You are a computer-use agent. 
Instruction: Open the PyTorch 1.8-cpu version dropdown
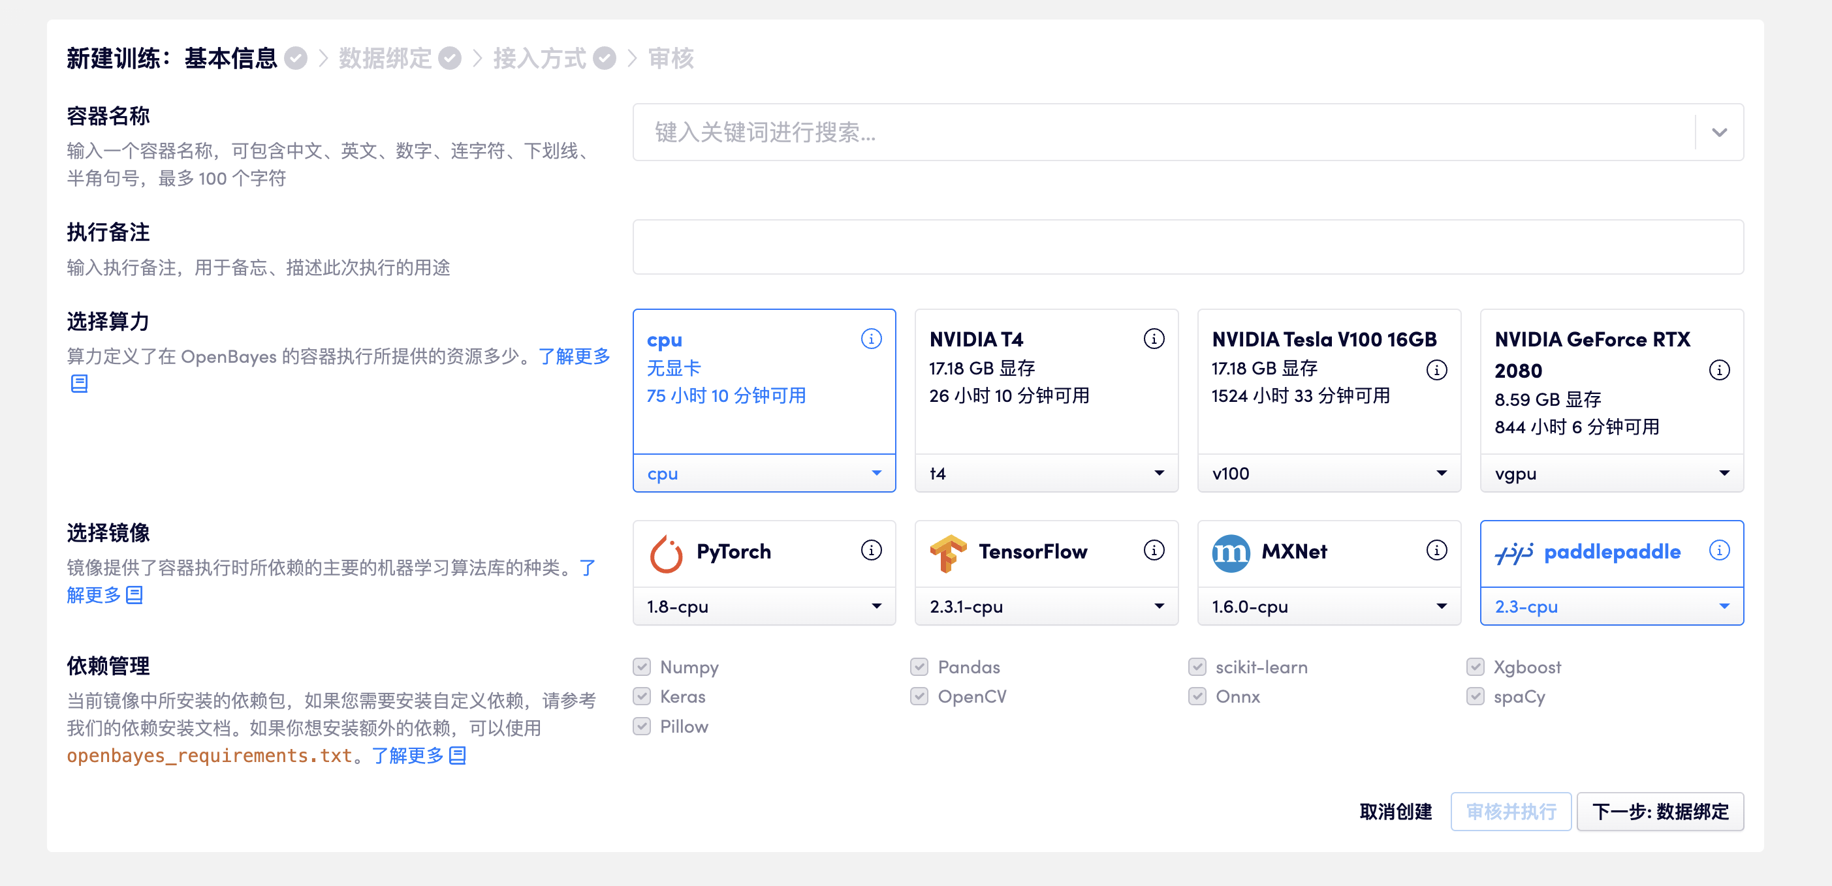pos(764,606)
